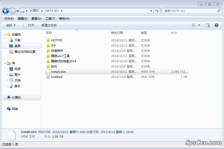The width and height of the screenshot is (224, 149).
Task: Select the file name install.wim in list
Action: pyautogui.click(x=58, y=72)
